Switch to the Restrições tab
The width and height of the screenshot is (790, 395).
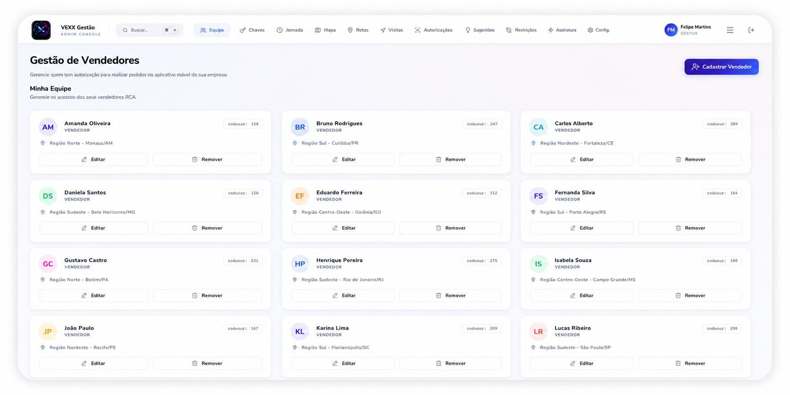(521, 30)
